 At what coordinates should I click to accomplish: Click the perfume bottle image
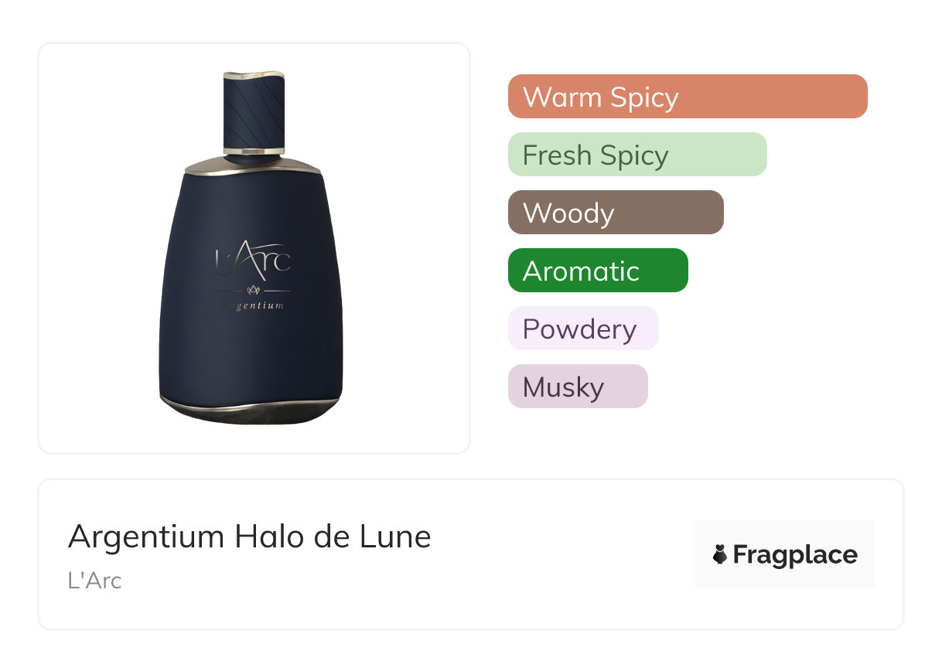[253, 247]
